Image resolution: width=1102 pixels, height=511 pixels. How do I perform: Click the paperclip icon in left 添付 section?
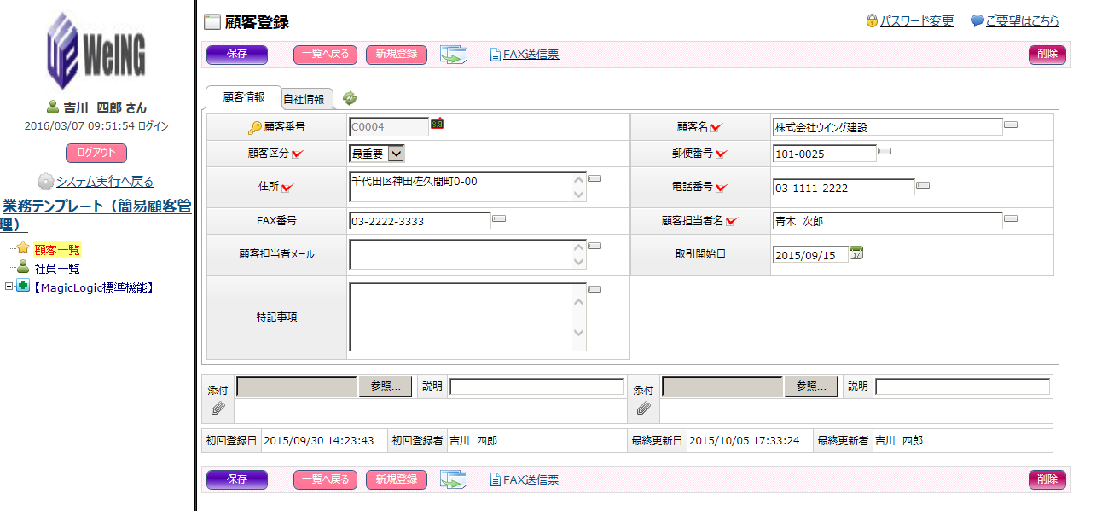[217, 409]
